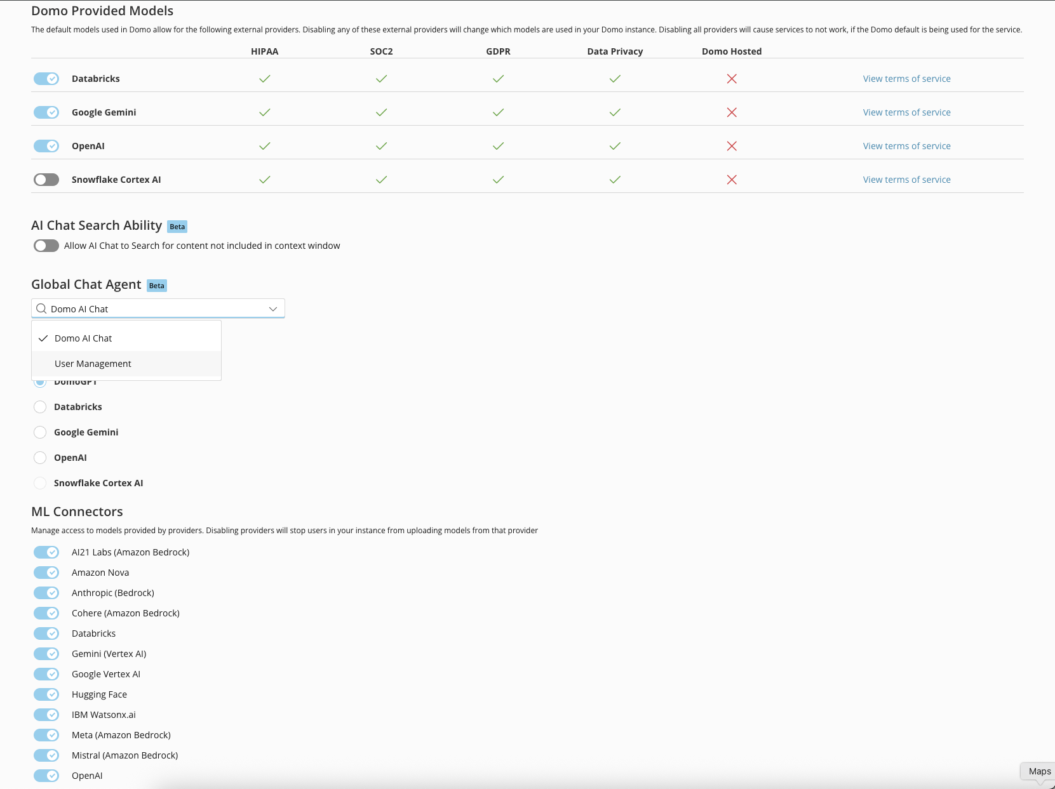
Task: Click OpenAI SOC2 checkmark
Action: click(x=381, y=146)
